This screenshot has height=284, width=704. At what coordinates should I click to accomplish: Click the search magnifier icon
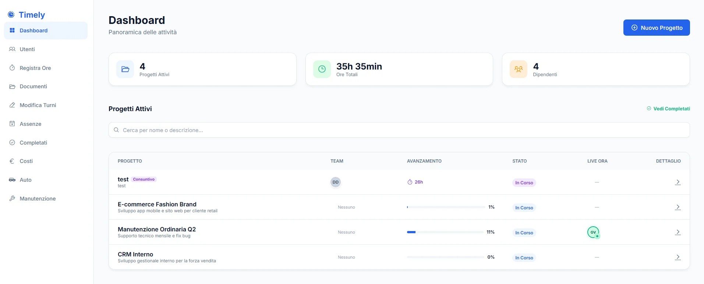tap(116, 130)
